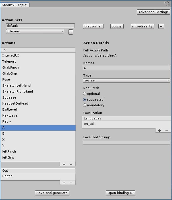Viewport: 172px width, 200px height.
Task: Maximize the SteamVR Input panel
Action: [165, 2]
